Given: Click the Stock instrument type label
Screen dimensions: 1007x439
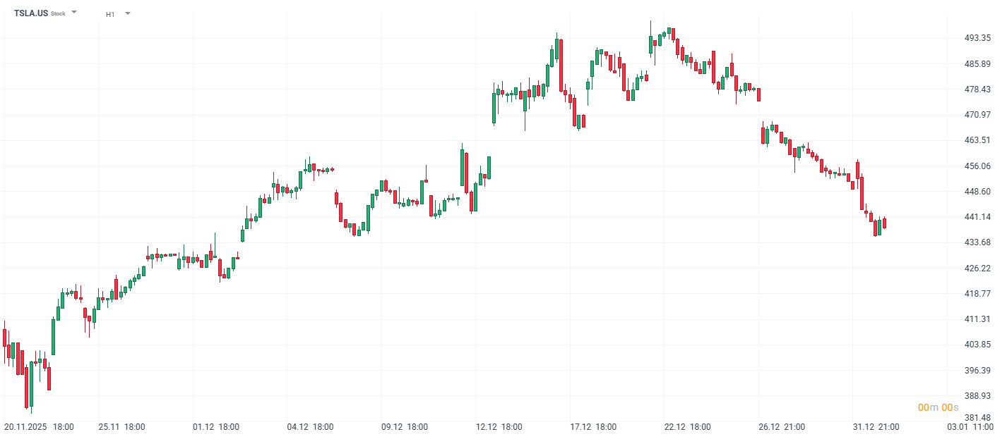Looking at the screenshot, I should [58, 14].
